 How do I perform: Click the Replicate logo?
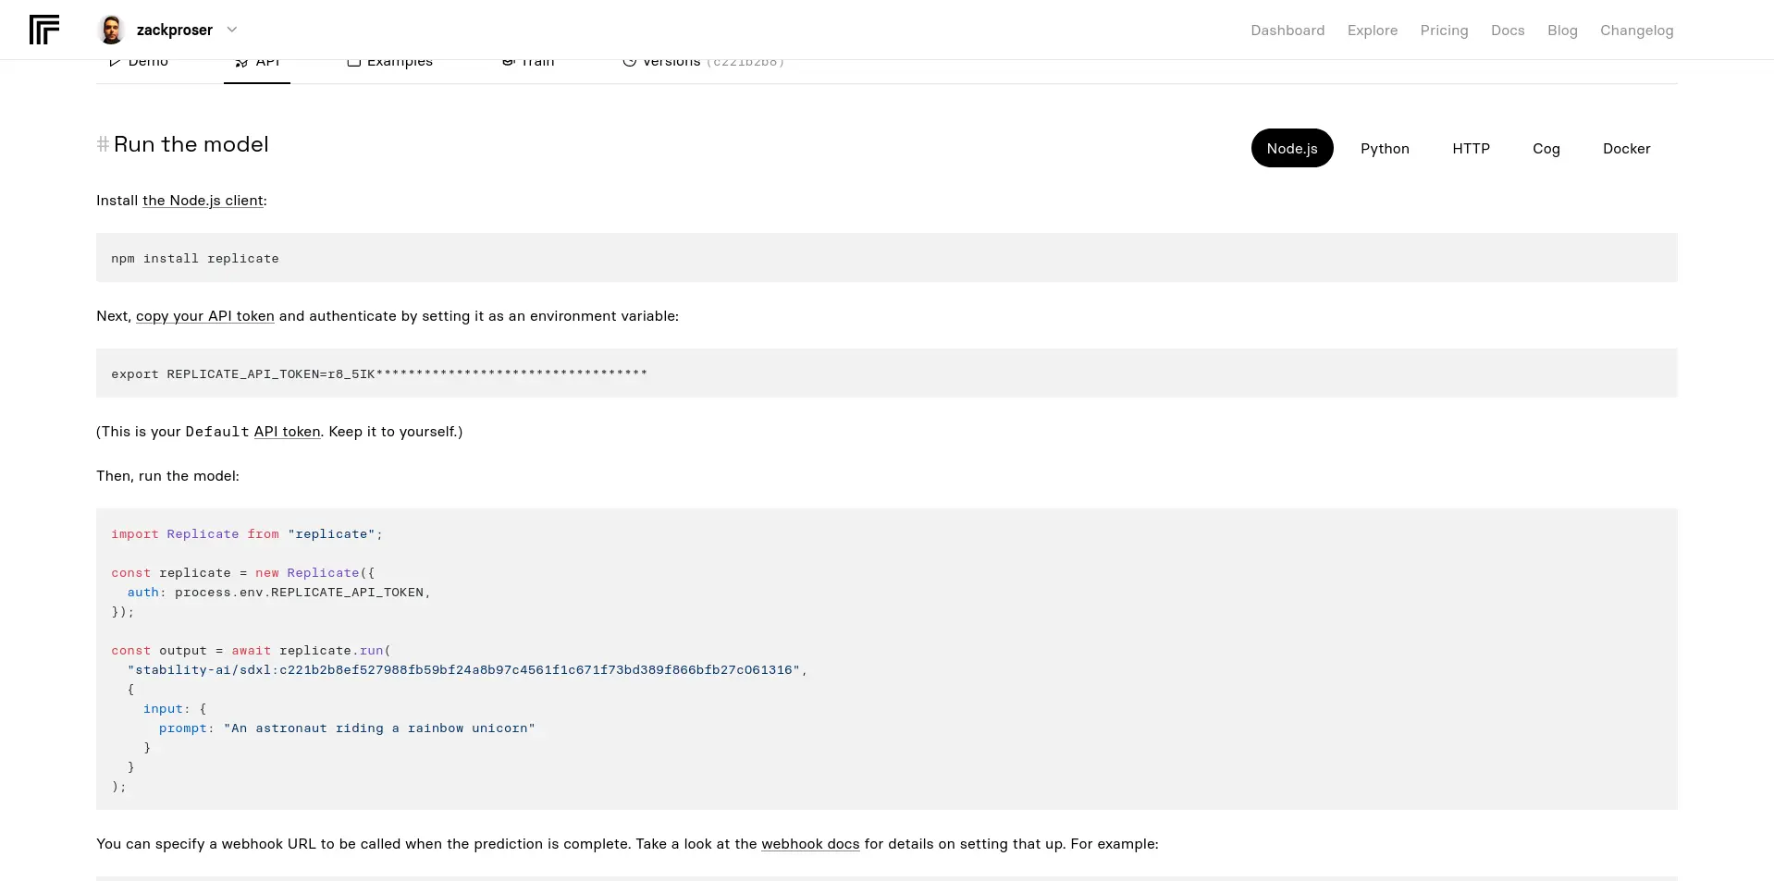click(43, 30)
